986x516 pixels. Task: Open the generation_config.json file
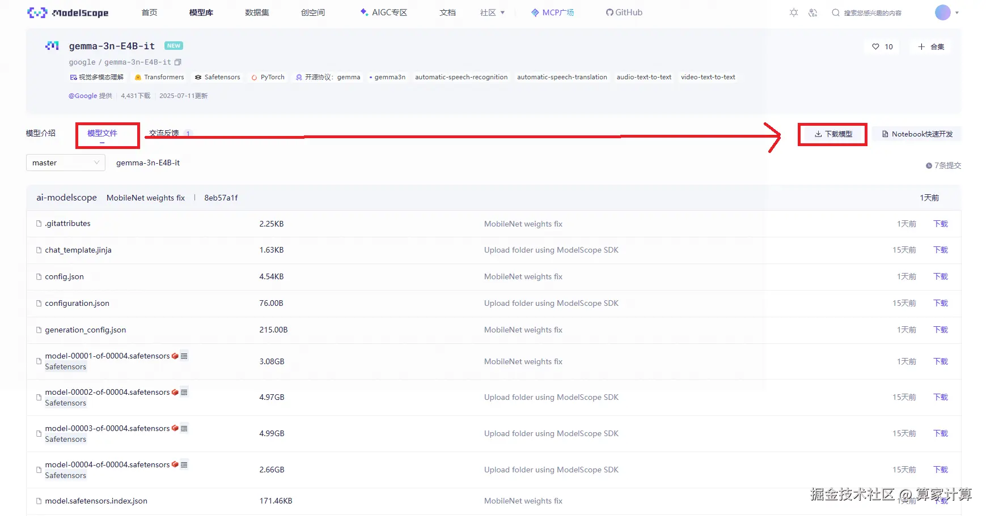pyautogui.click(x=86, y=330)
